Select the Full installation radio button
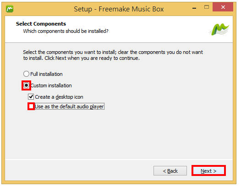The image size is (241, 186). (x=26, y=74)
